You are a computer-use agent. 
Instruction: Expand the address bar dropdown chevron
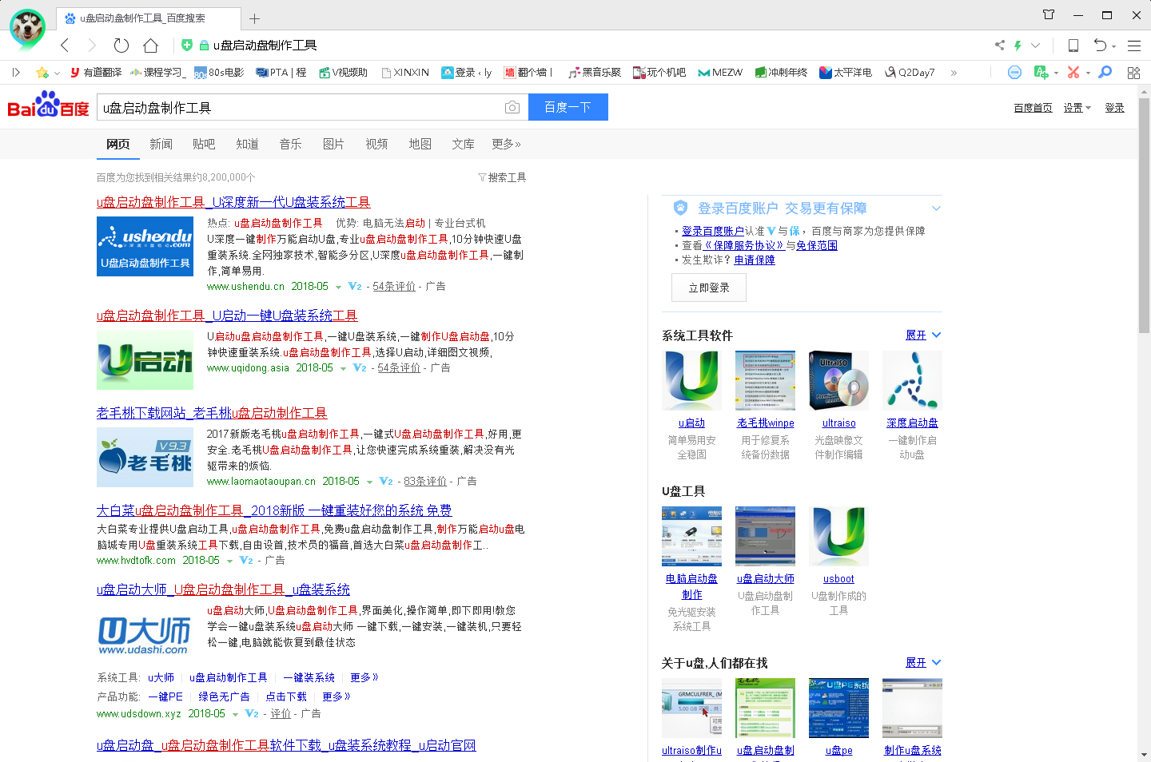click(1035, 46)
